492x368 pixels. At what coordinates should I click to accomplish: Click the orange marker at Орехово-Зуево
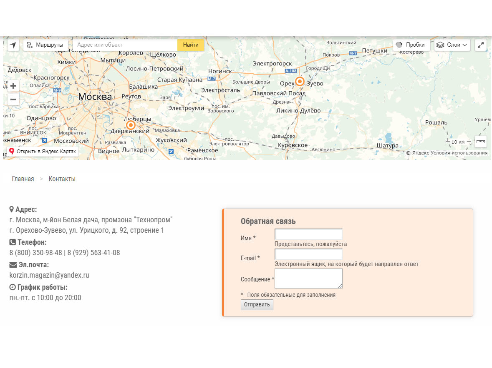pos(300,81)
